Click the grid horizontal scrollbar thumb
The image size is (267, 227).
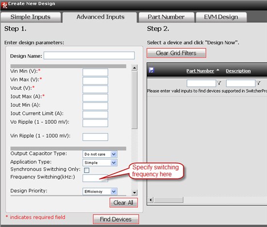click(168, 200)
